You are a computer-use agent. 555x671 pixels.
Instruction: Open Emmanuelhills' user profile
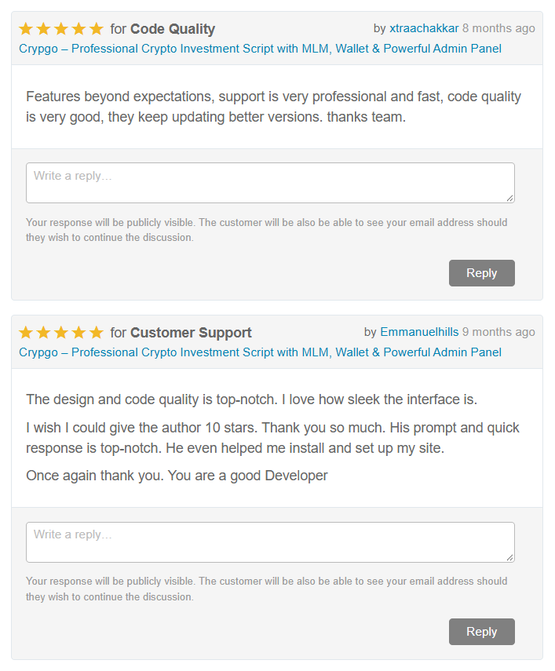click(419, 332)
